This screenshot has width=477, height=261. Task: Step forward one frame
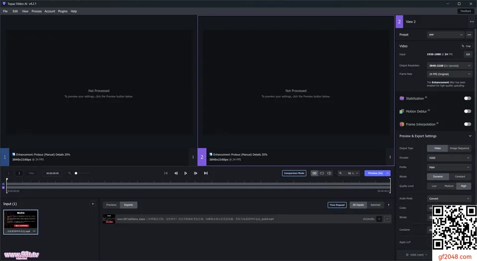coord(196,173)
